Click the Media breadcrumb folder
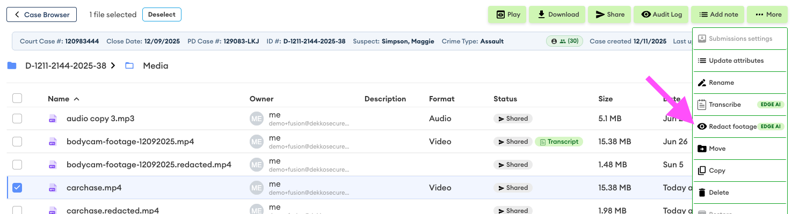The height and width of the screenshot is (214, 792). tap(156, 66)
